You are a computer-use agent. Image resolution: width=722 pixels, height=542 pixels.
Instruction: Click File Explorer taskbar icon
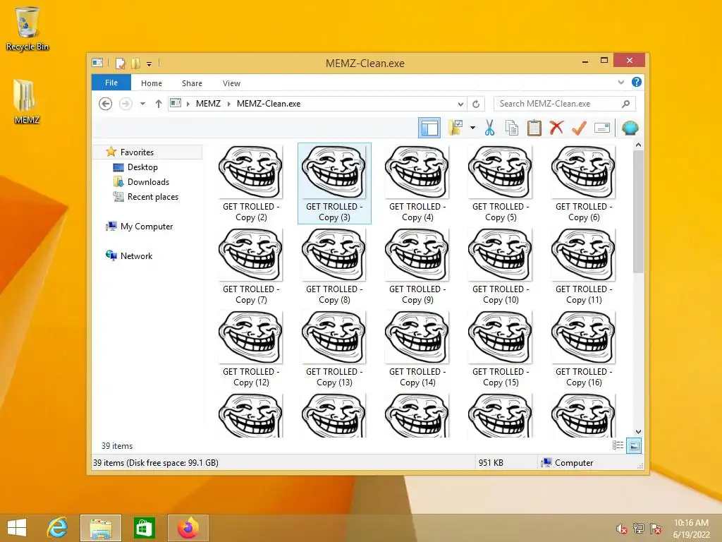pos(100,528)
